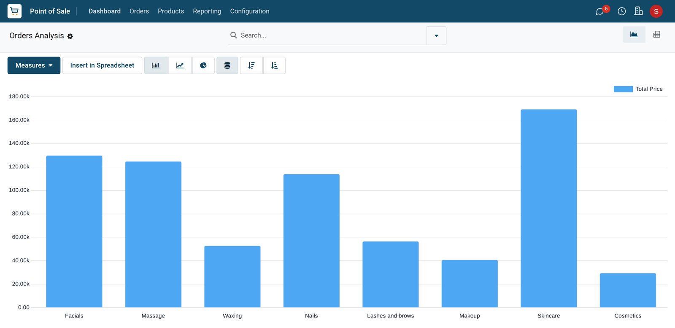
Task: Click the Waxing bar in chart
Action: (x=232, y=276)
